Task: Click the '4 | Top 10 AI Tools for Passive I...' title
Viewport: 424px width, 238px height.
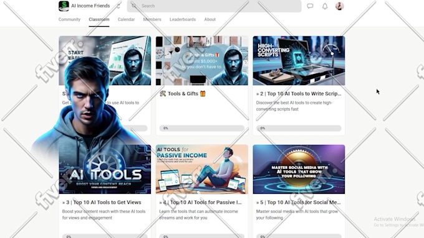Action: 200,203
